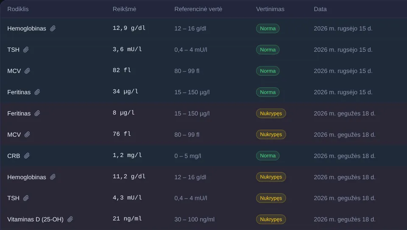Click the Referencinė vertė column header
Screen dimensions: 407x230
[x=198, y=9]
